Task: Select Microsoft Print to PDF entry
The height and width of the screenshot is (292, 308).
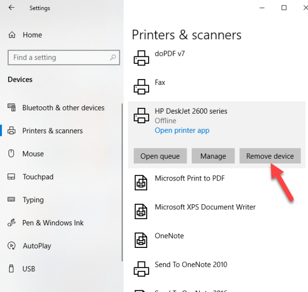Action: click(189, 178)
